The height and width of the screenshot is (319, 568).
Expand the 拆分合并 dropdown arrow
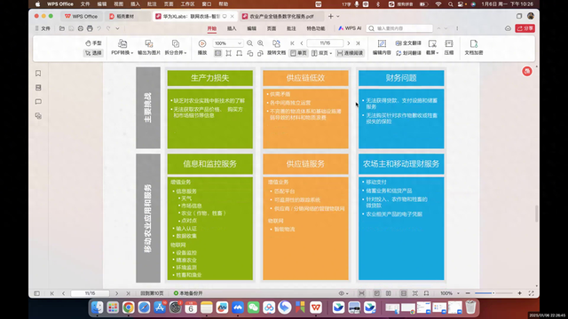pyautogui.click(x=185, y=53)
